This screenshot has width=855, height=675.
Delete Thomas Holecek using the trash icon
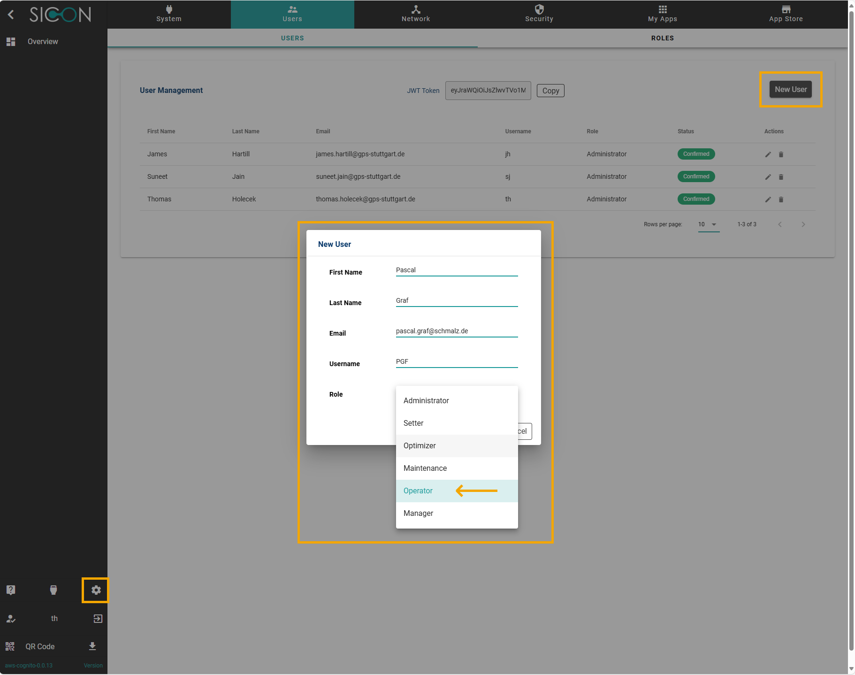point(781,199)
